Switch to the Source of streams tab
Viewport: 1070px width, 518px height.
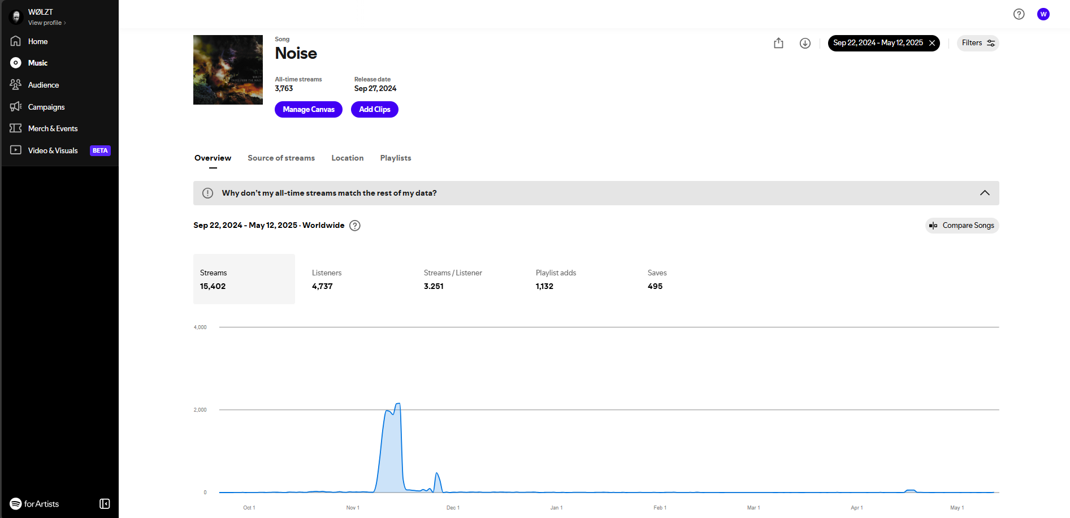pyautogui.click(x=281, y=158)
